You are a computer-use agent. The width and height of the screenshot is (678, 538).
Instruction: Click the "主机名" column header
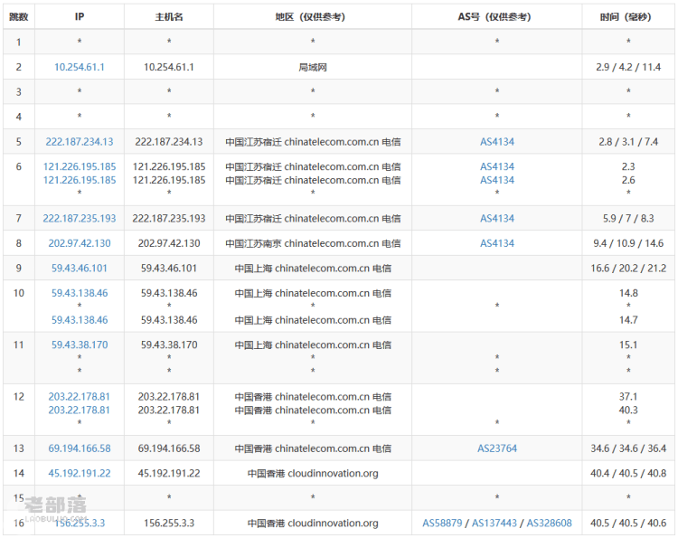pyautogui.click(x=168, y=17)
